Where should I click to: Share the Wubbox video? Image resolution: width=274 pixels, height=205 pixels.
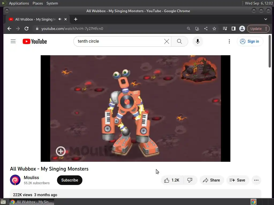pos(211,180)
